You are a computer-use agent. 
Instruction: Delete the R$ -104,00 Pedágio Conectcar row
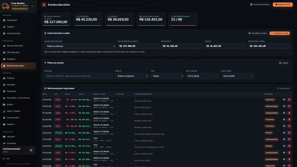(x=289, y=99)
